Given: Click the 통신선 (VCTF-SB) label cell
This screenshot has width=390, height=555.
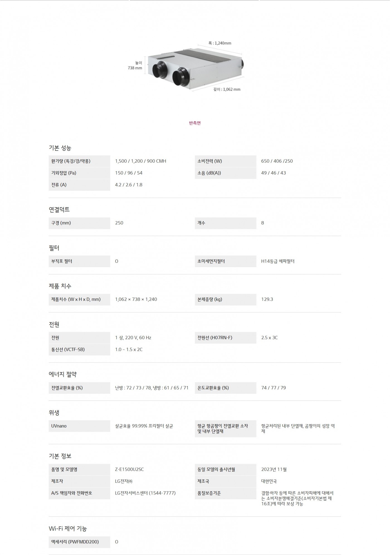Looking at the screenshot, I should (79, 350).
